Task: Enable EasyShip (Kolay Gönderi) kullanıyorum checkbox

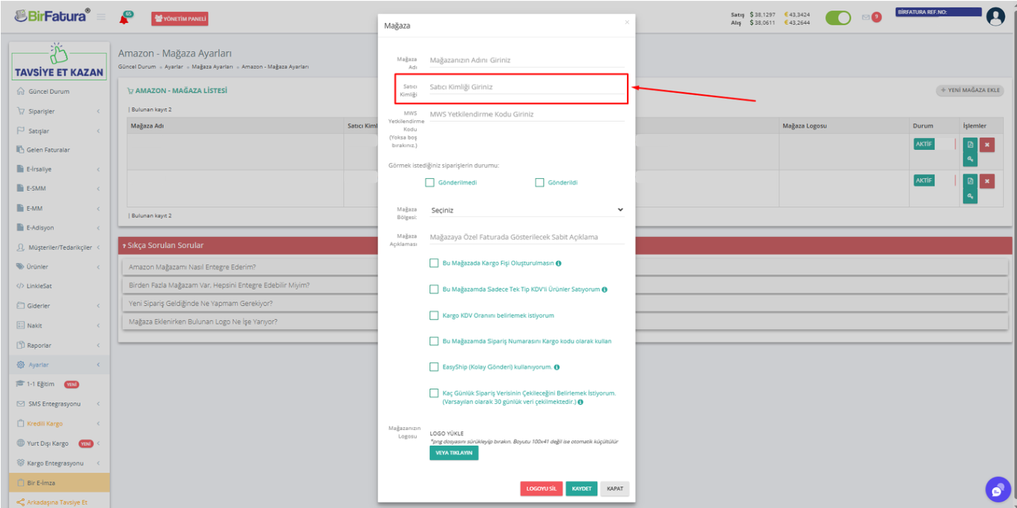Action: 434,367
